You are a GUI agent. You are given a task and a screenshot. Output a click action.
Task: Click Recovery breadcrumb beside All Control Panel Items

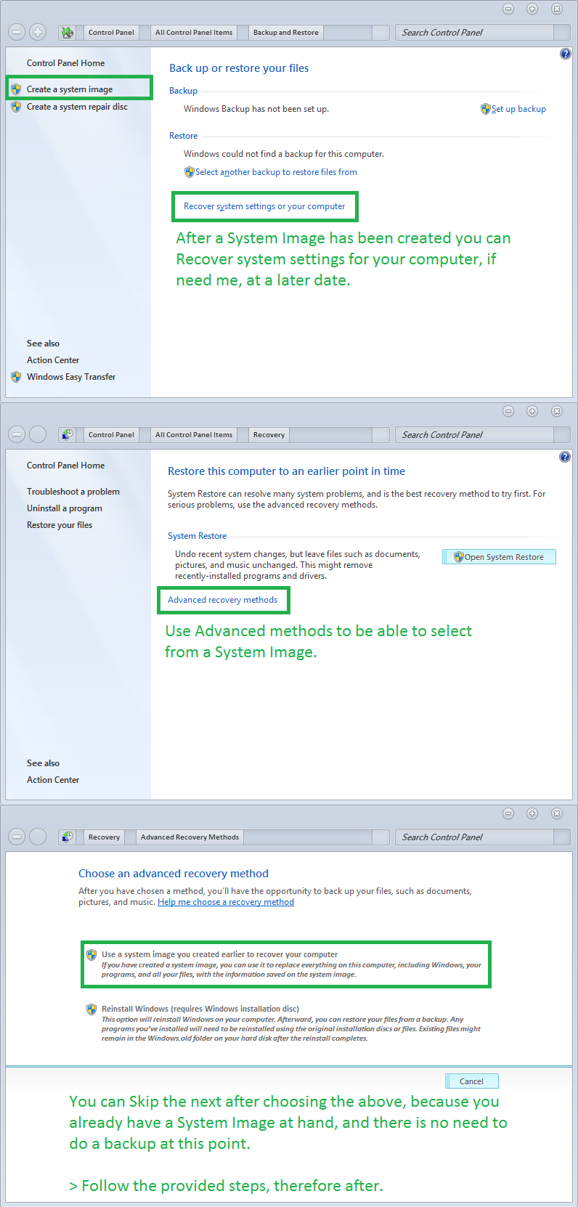pos(269,434)
